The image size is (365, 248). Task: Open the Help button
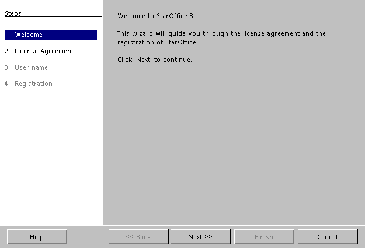pos(37,237)
